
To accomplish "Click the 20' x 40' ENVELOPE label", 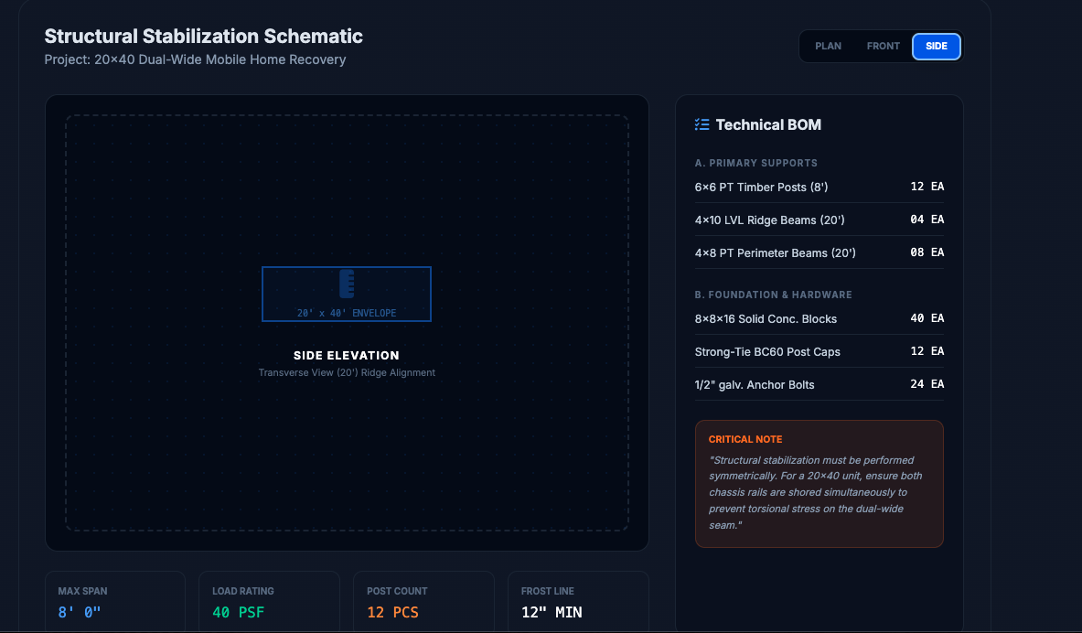I will (347, 313).
